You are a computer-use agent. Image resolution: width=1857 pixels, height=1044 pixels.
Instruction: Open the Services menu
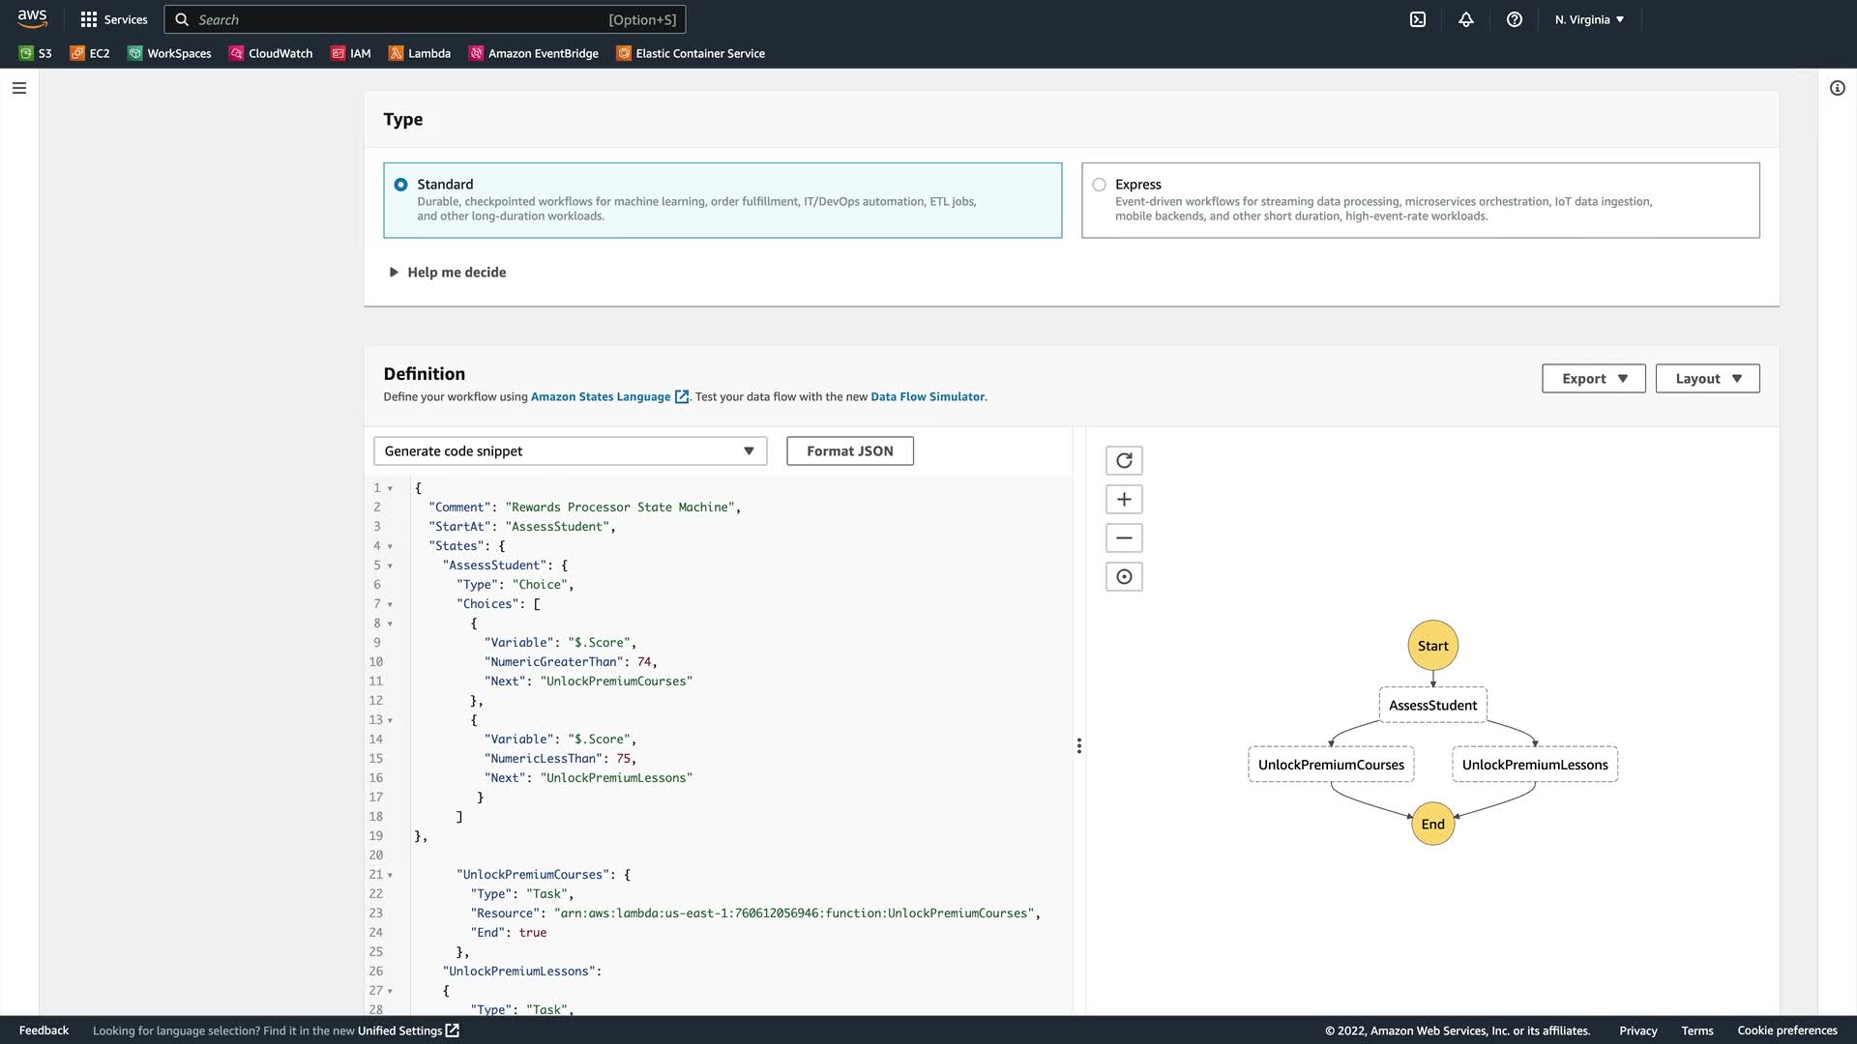point(114,19)
